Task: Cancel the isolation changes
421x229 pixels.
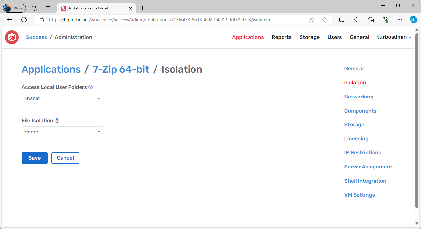Action: [x=65, y=158]
